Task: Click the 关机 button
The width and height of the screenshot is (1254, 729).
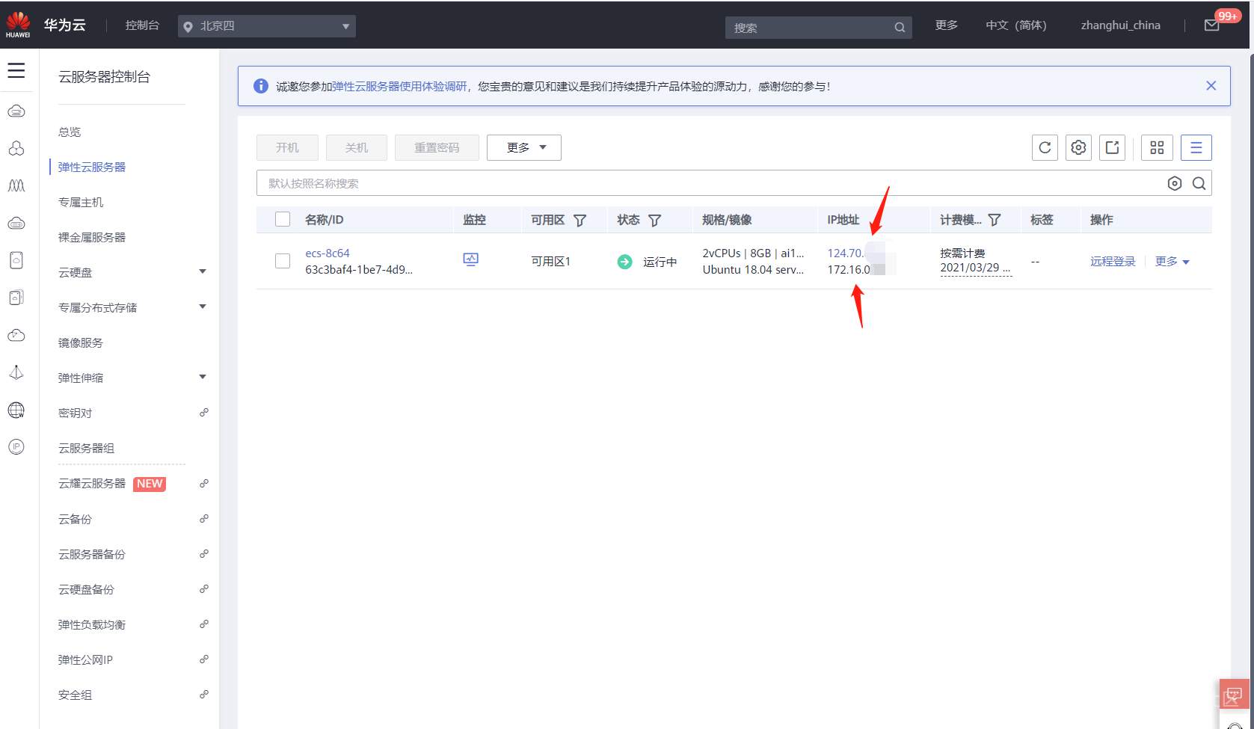Action: click(357, 147)
